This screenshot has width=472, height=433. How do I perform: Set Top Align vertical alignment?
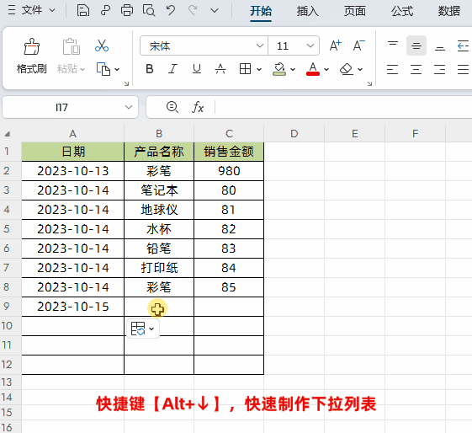(x=393, y=45)
